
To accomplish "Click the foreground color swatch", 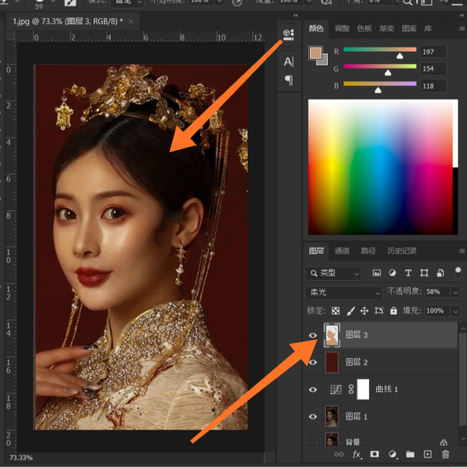I will (x=315, y=53).
